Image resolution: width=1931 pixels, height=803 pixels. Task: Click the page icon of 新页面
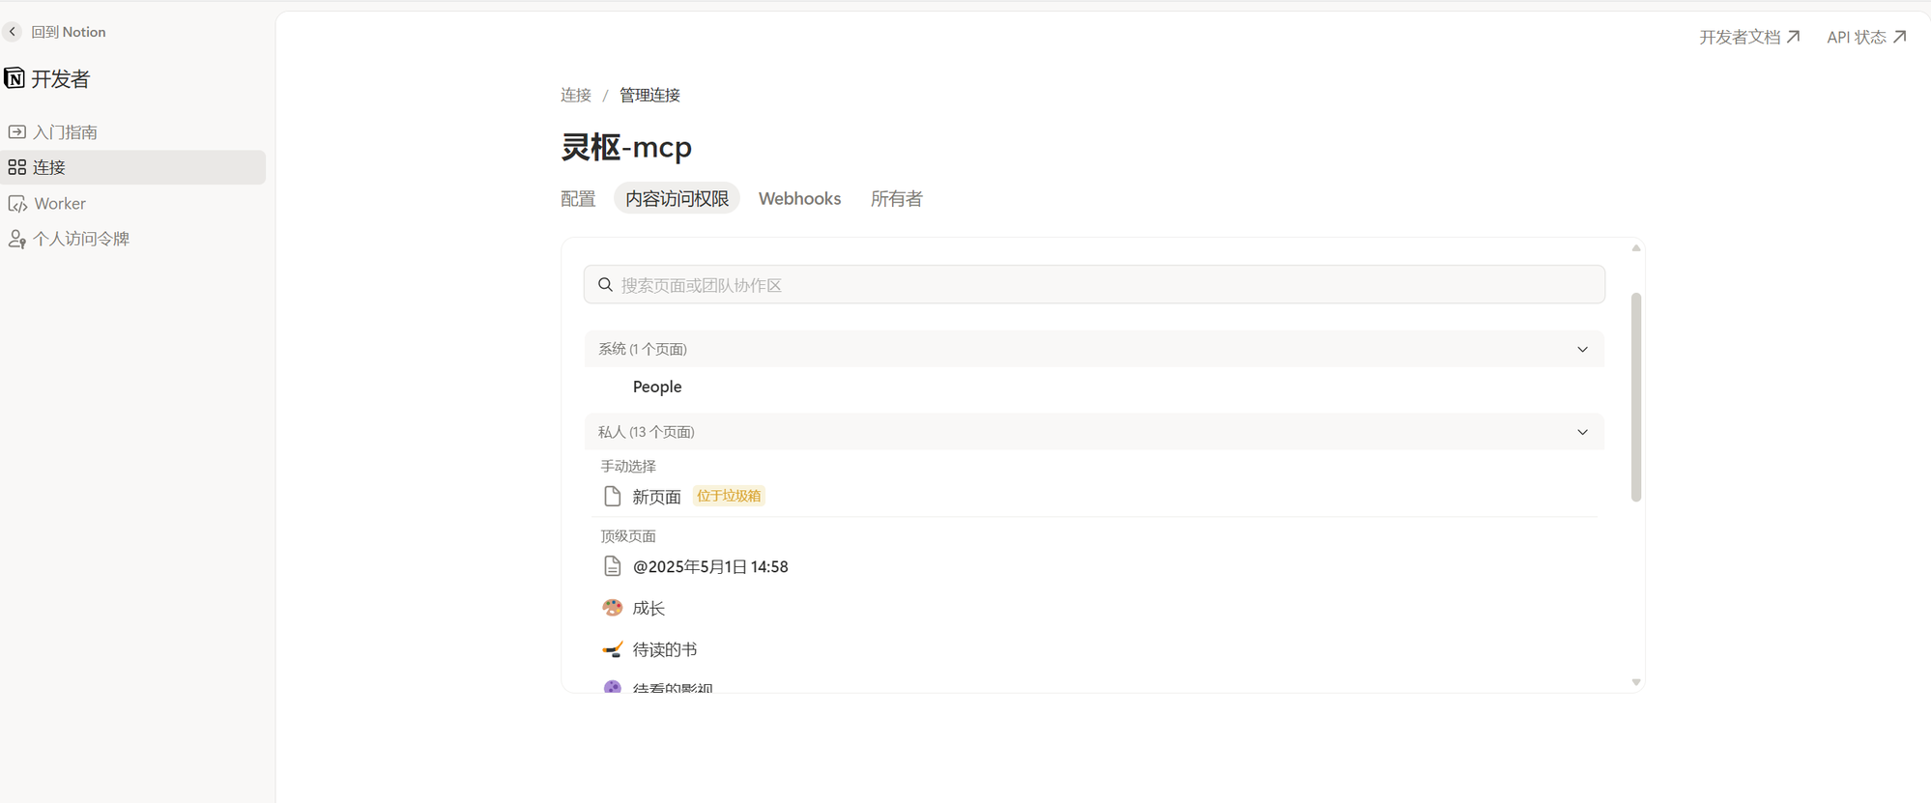coord(612,497)
